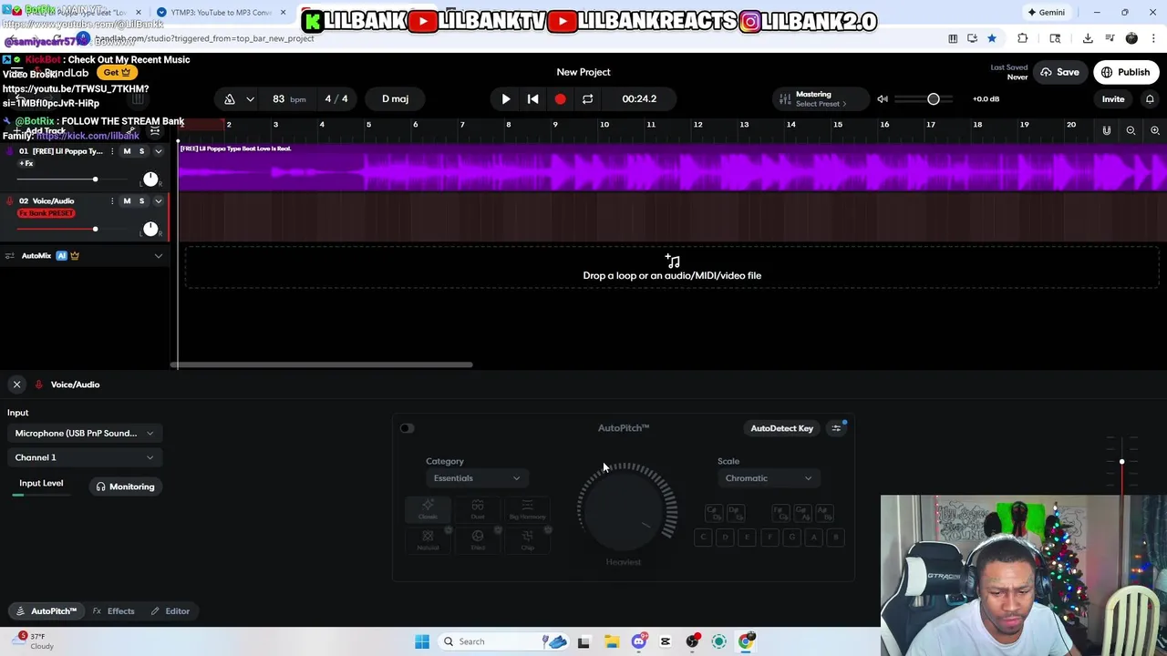
Task: Toggle the snap-to-grid magnet icon
Action: point(1107,130)
